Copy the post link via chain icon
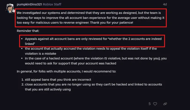This screenshot has height=110, width=190. [165, 104]
